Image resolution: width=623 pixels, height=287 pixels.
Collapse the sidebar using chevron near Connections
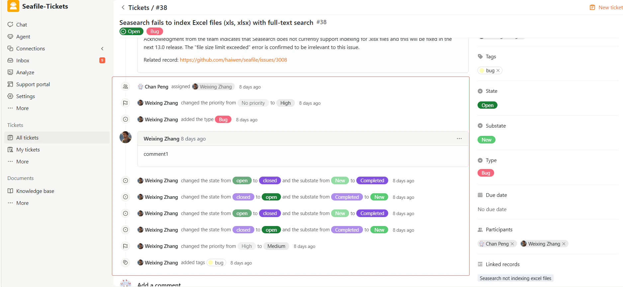click(x=102, y=49)
